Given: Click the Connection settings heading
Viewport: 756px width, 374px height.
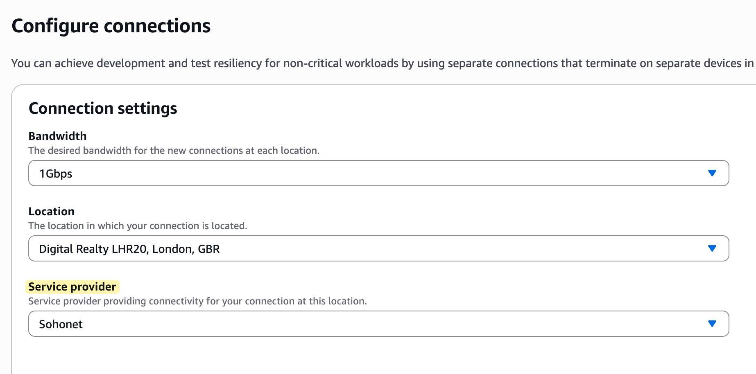Looking at the screenshot, I should point(102,108).
